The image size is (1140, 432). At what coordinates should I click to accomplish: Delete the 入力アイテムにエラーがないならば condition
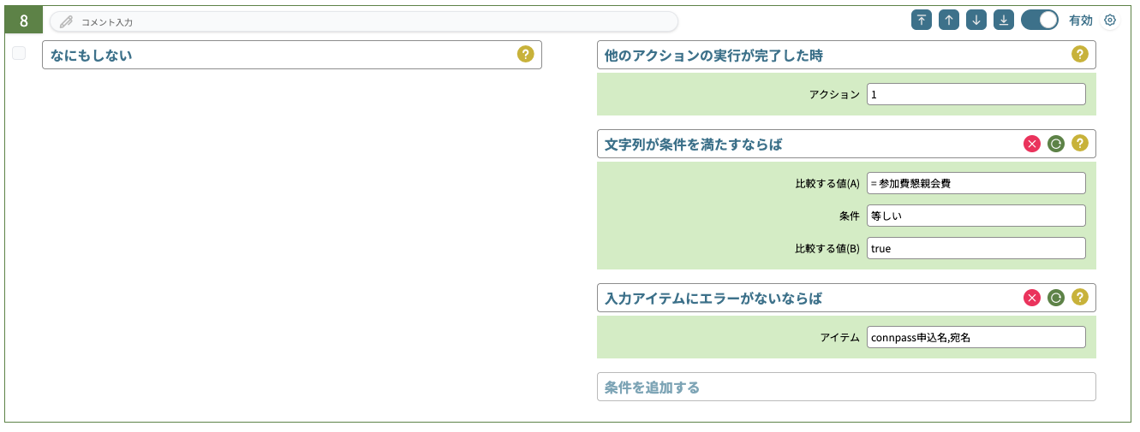1032,298
